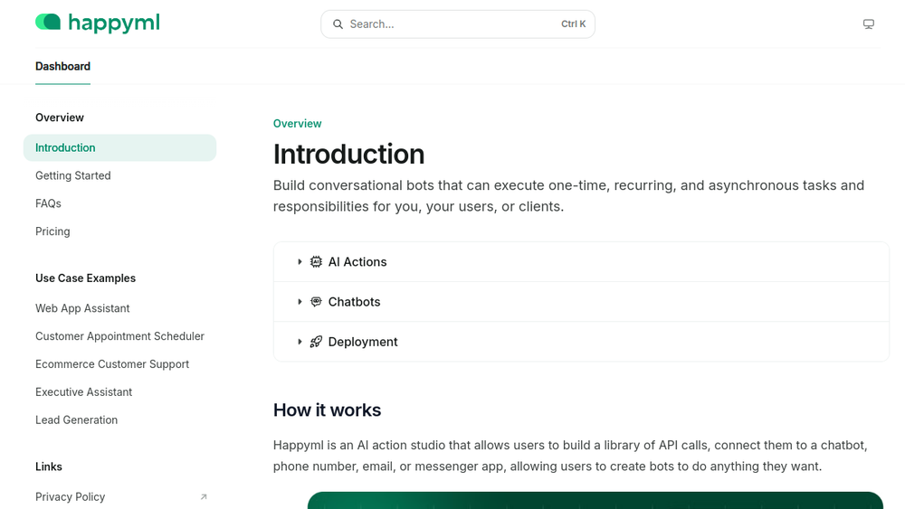The height and width of the screenshot is (509, 905).
Task: Click the Links section header
Action: point(49,467)
